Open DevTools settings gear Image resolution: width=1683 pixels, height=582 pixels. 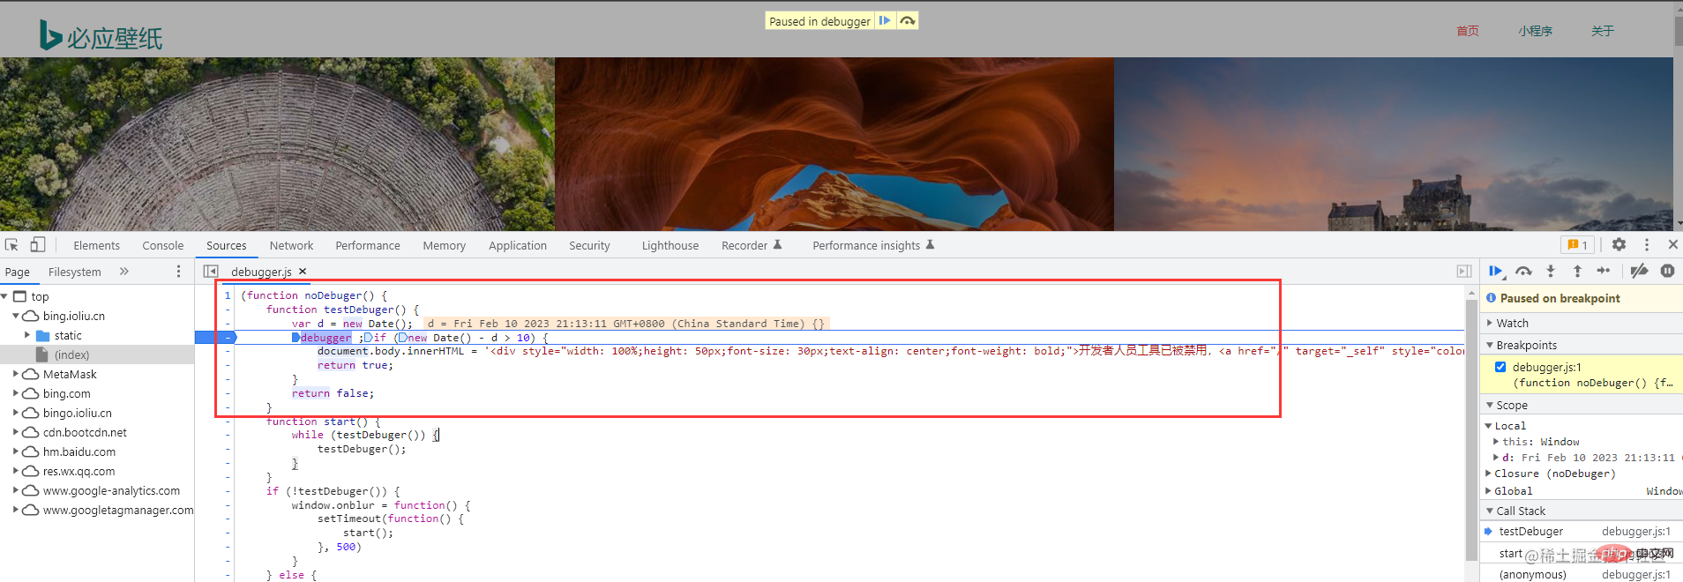tap(1619, 245)
